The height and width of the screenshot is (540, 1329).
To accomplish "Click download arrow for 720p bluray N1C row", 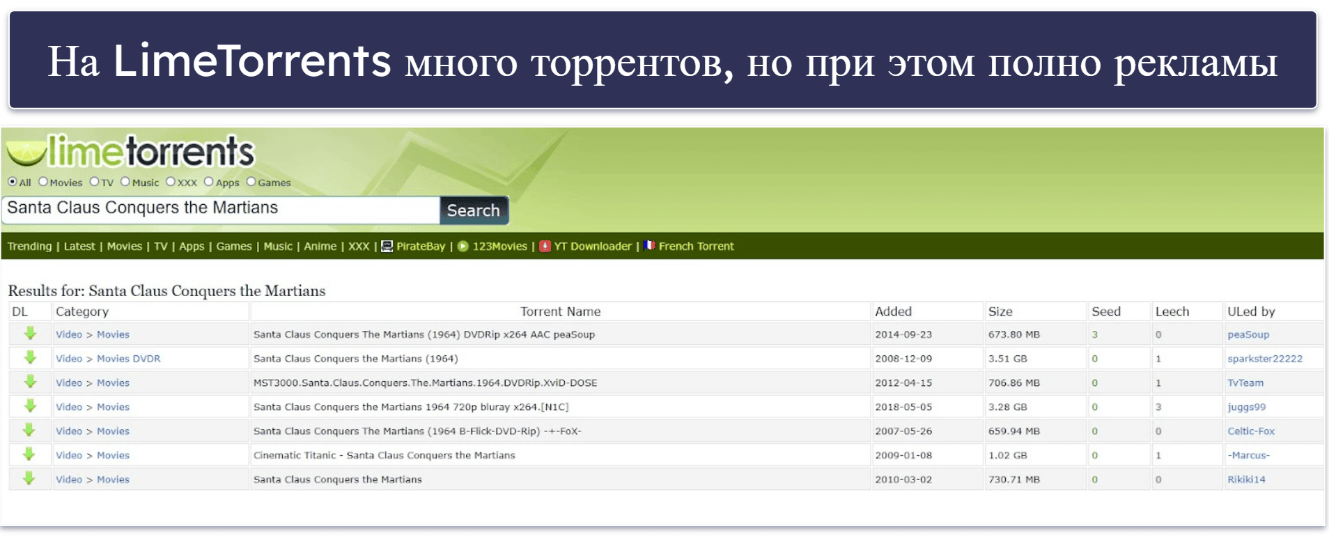I will [x=30, y=406].
